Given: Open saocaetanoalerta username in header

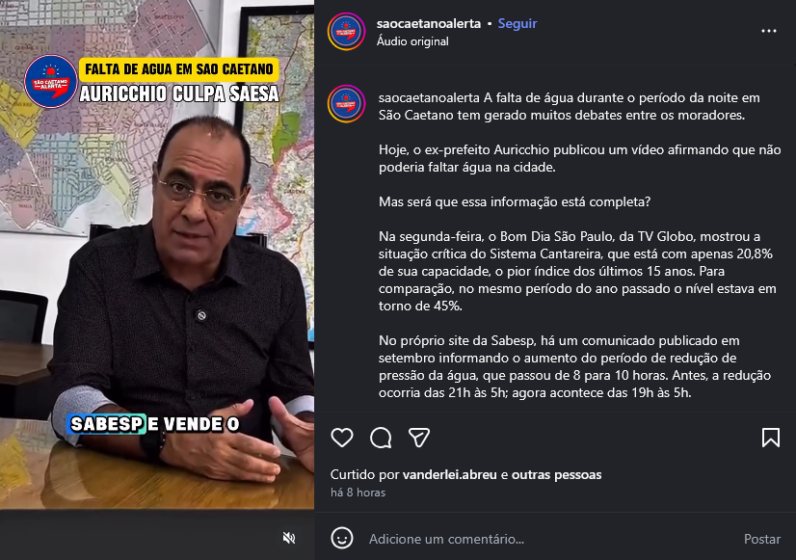Looking at the screenshot, I should (x=429, y=23).
